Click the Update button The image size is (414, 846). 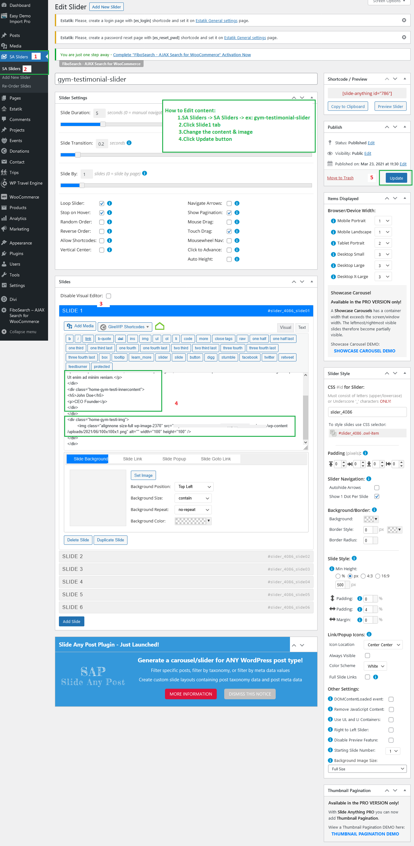(396, 178)
